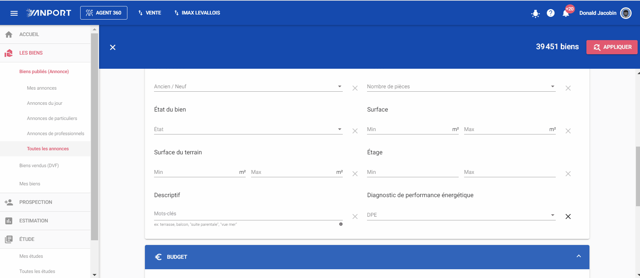The height and width of the screenshot is (278, 640).
Task: Select Biens publiés (Annonce) submenu
Action: pos(44,71)
